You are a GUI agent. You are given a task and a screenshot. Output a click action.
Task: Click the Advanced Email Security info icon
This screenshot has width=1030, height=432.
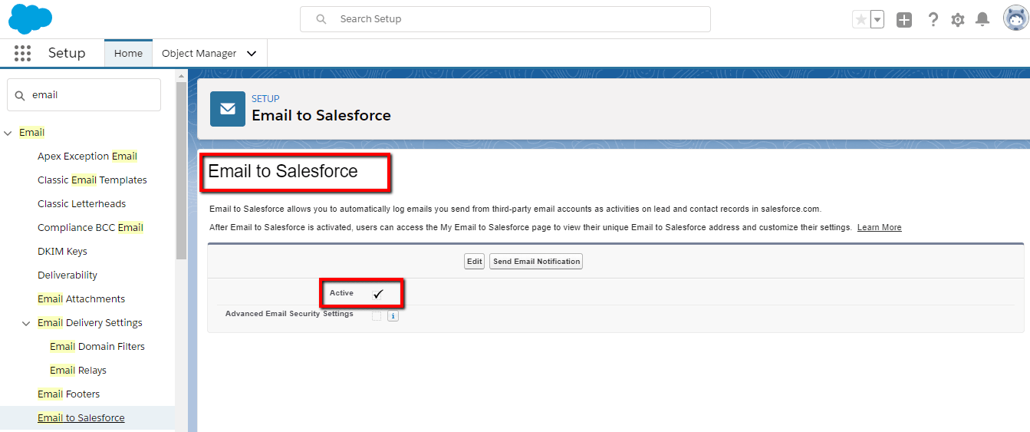tap(393, 315)
